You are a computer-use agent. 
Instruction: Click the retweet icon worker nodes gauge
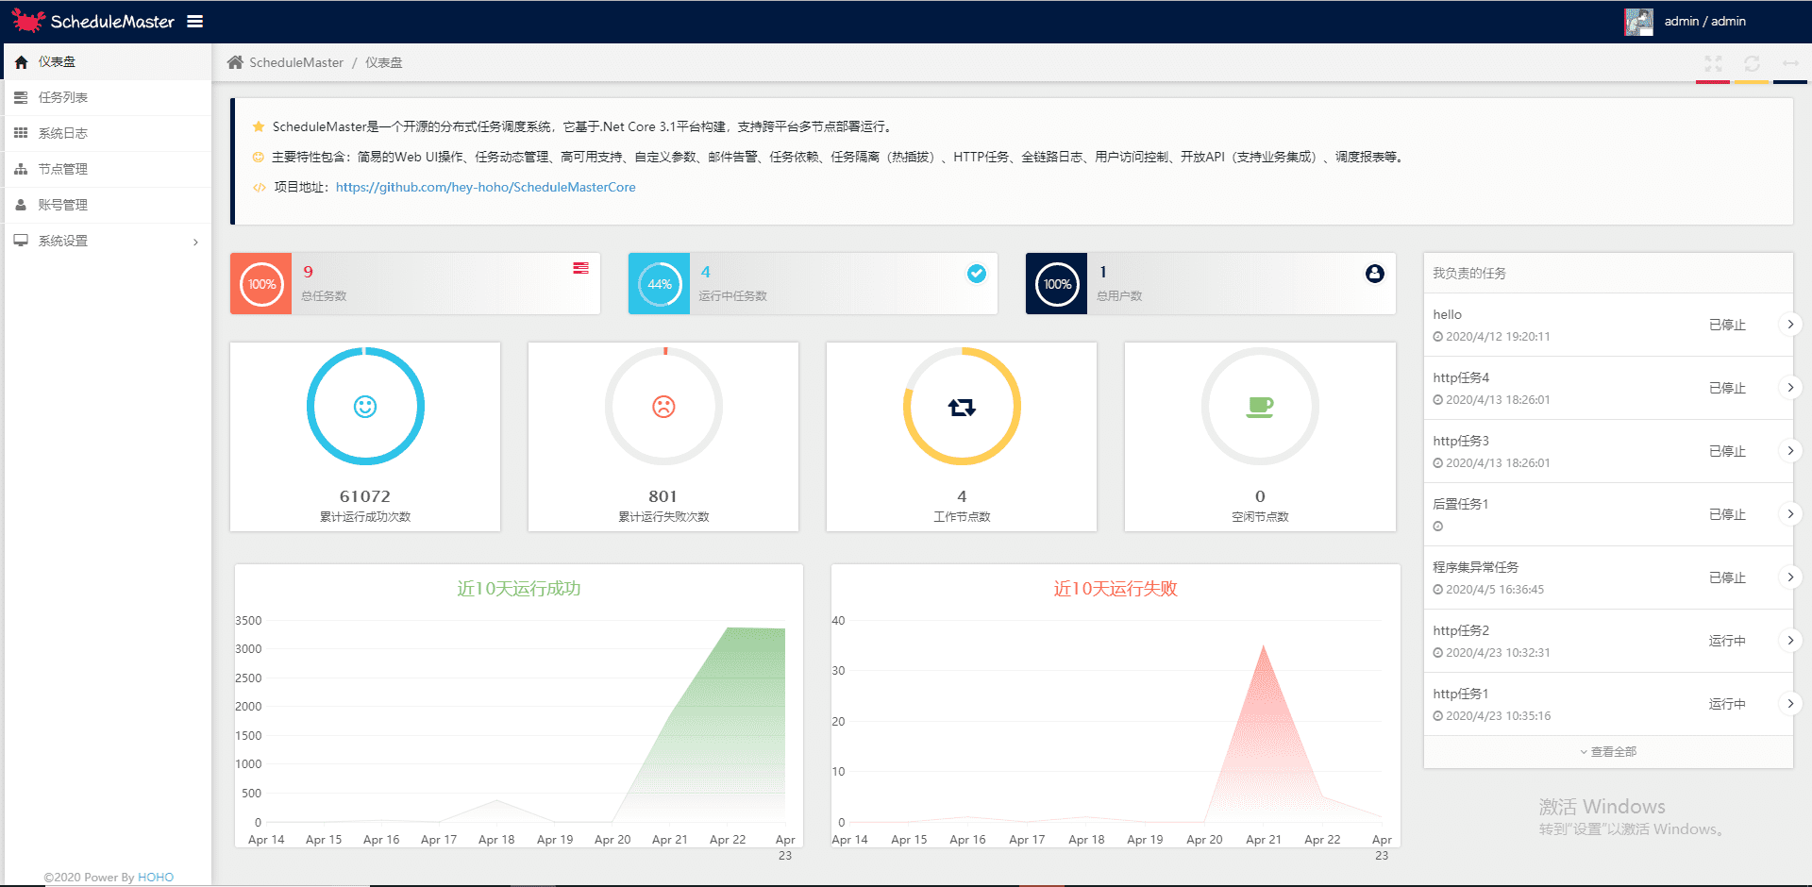tap(962, 407)
